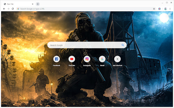Open the Chrome three-dot menu

point(170,9)
